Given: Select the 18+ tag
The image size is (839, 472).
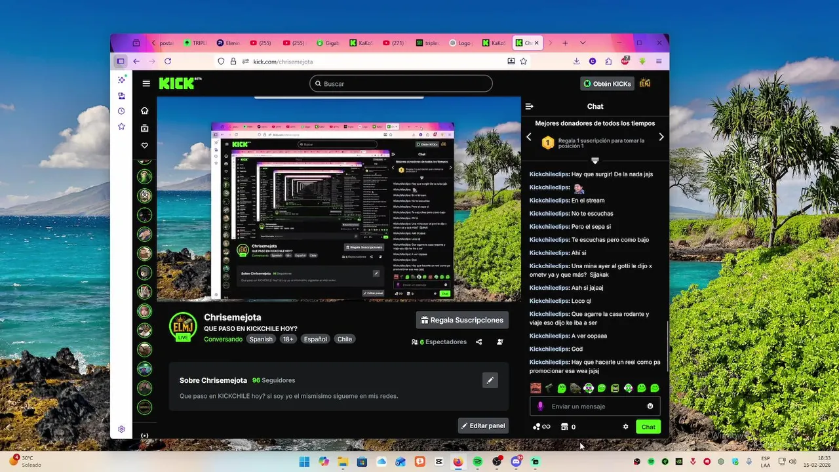Looking at the screenshot, I should (288, 339).
